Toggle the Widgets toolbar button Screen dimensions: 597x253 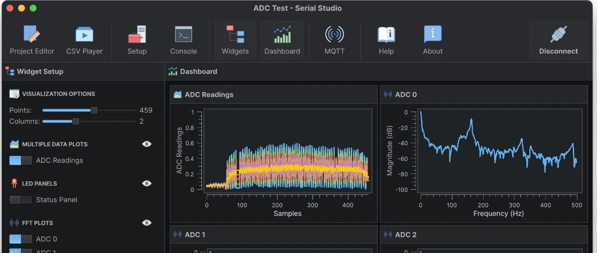coord(235,40)
